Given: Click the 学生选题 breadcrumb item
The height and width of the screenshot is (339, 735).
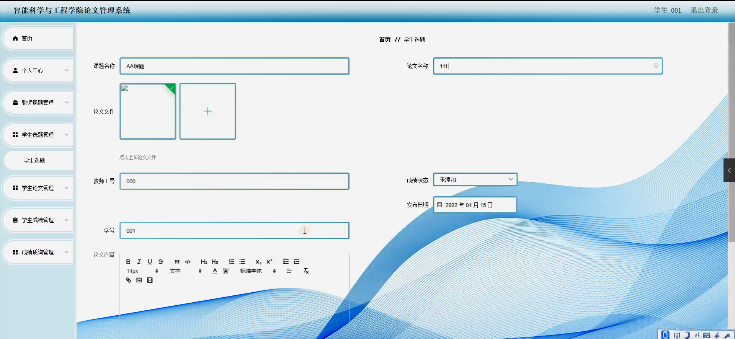Looking at the screenshot, I should coord(414,39).
